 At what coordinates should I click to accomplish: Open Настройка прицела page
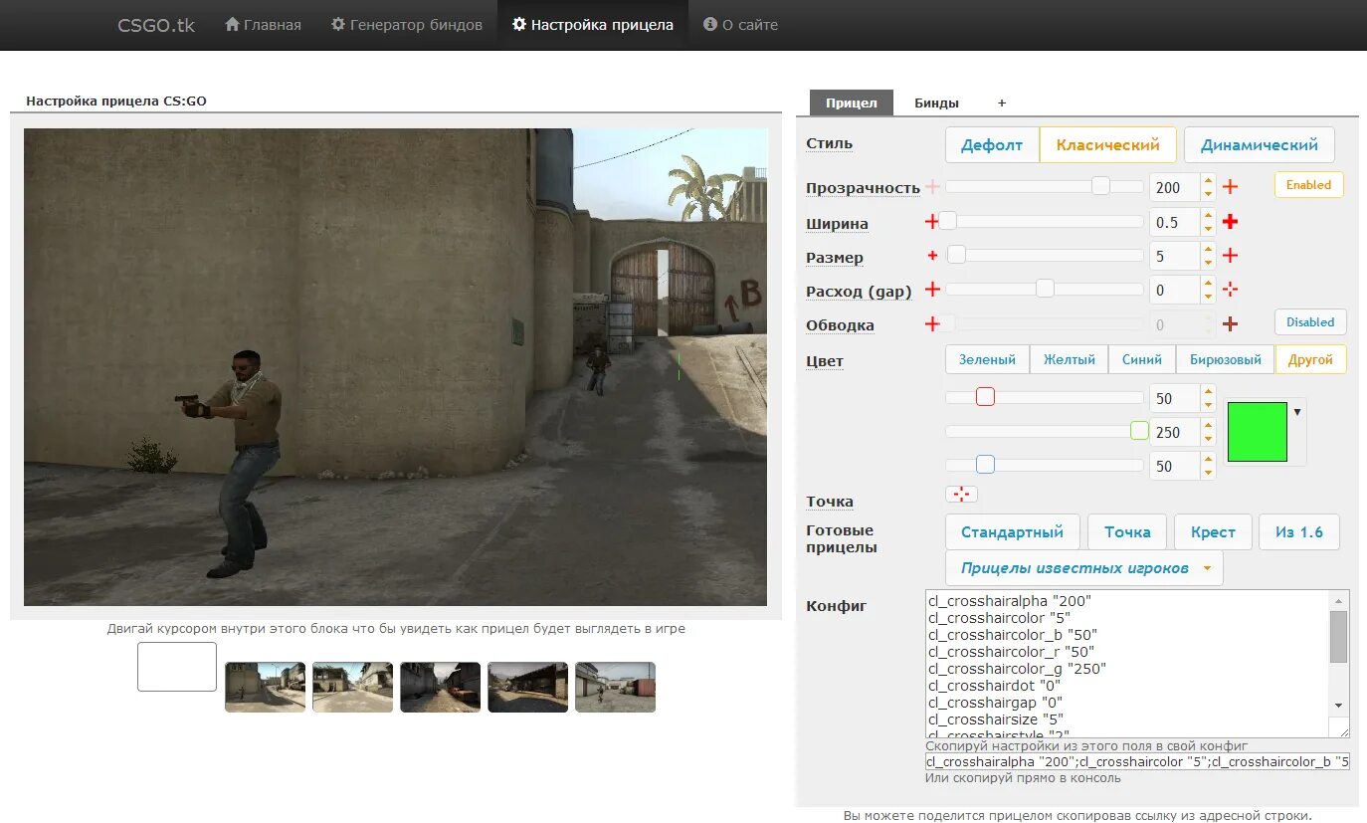point(592,24)
